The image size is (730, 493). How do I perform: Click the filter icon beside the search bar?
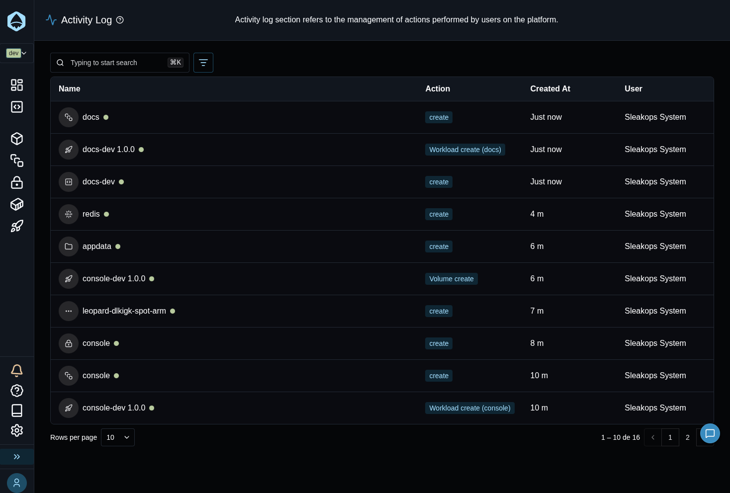[203, 63]
